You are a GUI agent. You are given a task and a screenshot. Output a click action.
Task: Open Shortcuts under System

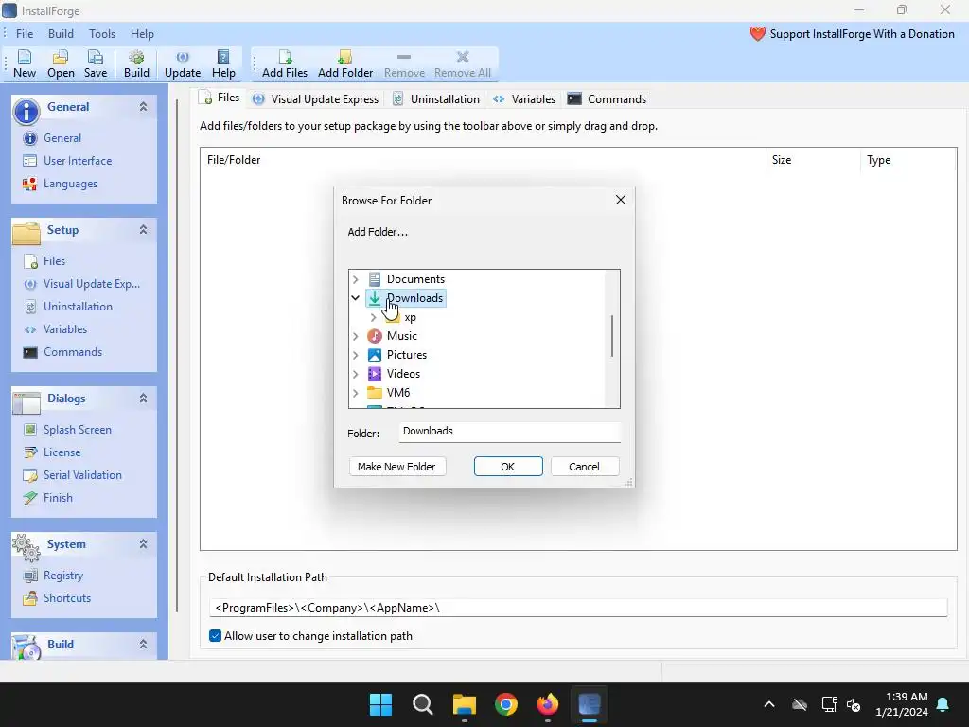click(67, 598)
